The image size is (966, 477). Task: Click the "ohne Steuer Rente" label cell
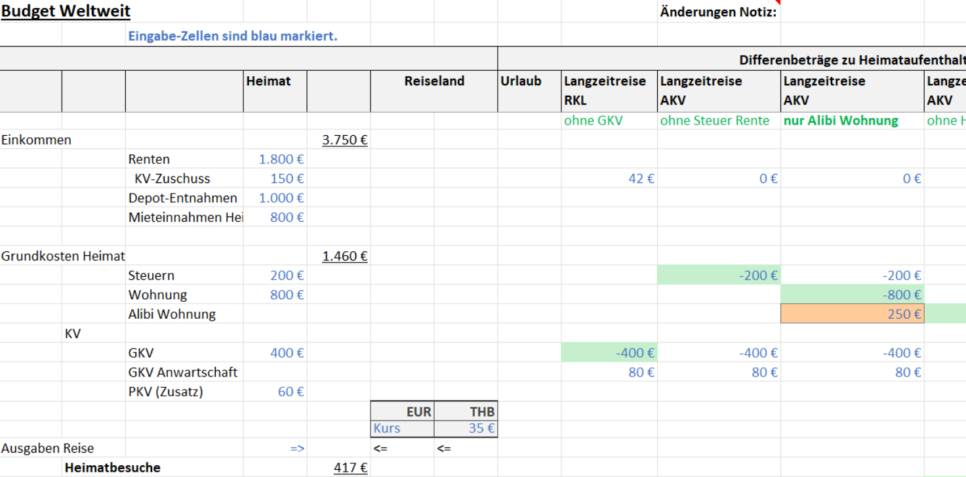(x=714, y=121)
